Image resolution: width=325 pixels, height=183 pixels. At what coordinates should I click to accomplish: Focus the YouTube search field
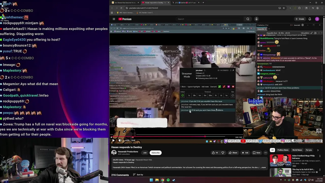(x=210, y=19)
